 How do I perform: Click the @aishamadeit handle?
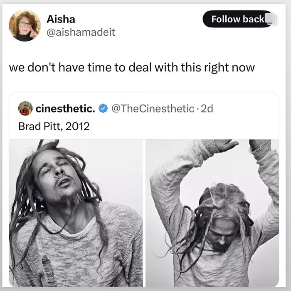pos(81,32)
